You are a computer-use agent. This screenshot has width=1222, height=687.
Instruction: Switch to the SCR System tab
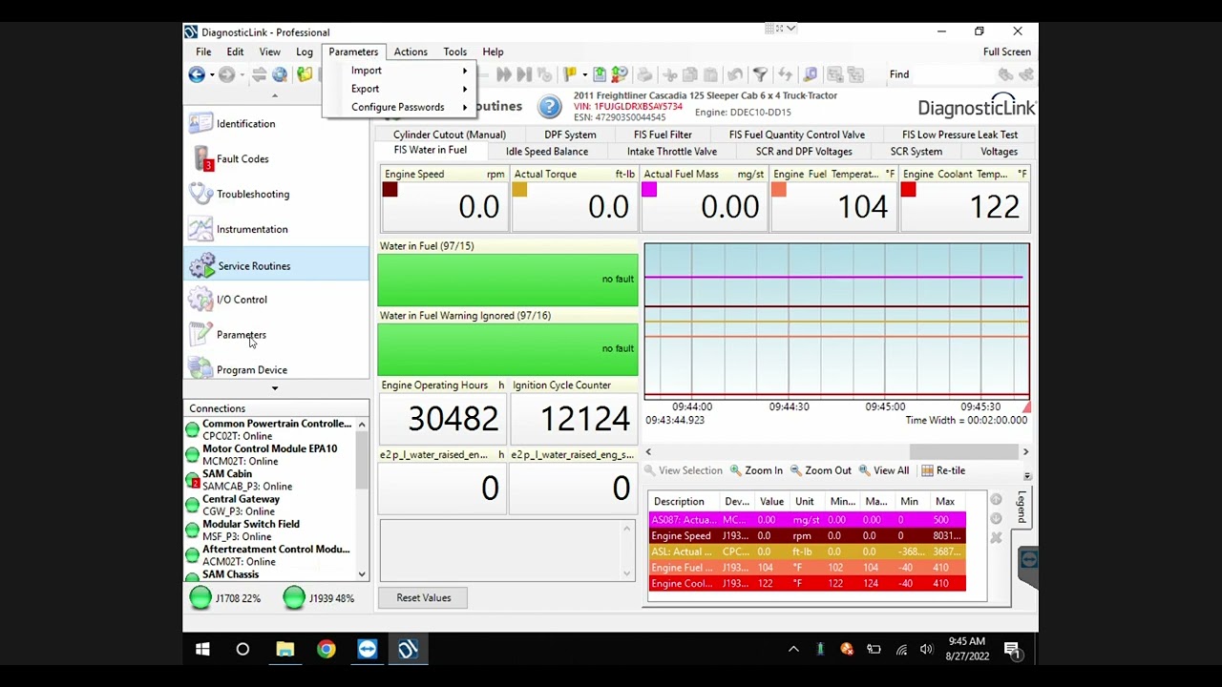tap(916, 152)
